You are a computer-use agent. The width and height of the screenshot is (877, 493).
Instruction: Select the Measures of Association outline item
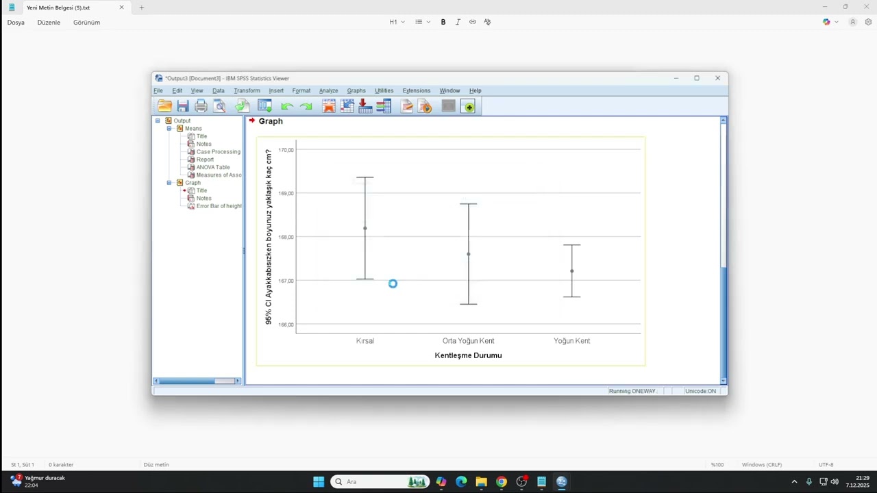pos(214,175)
